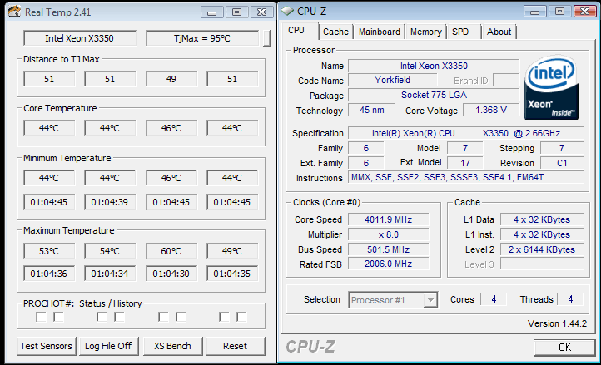Tick third core's PROCHOT status checkbox
601x365 pixels.
[x=163, y=317]
